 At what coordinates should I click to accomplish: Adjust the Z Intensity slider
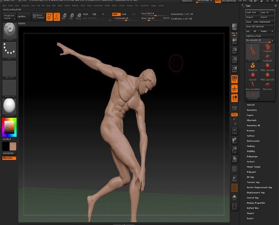126,19
